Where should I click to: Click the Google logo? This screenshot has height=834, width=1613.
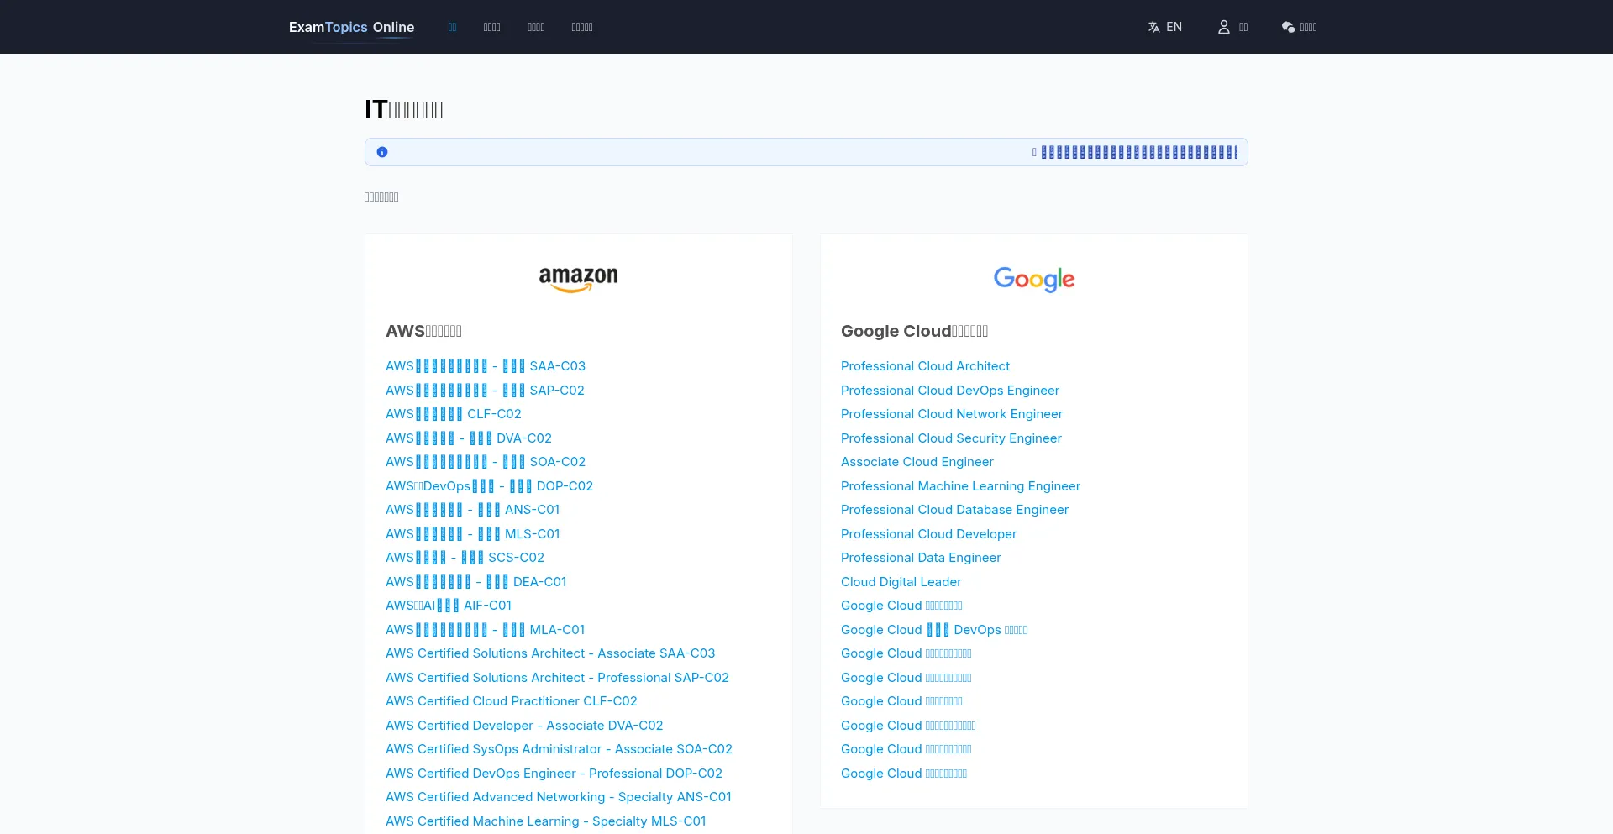1033,279
